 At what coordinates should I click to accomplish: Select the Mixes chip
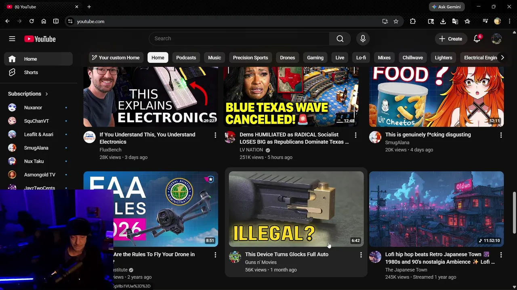coord(384,58)
